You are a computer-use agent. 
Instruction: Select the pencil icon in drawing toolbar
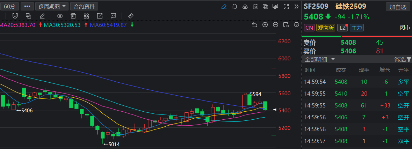coord(42,16)
